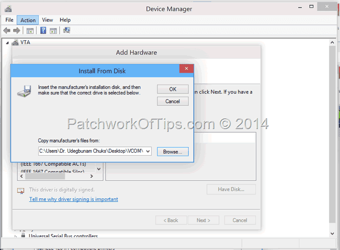Click the Have Disk... button
This screenshot has width=340, height=250.
tap(231, 190)
